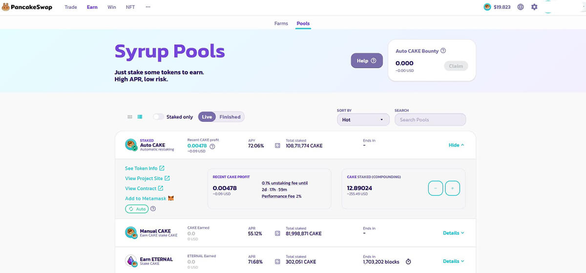Image resolution: width=586 pixels, height=273 pixels.
Task: Click the 12.89024 staked amount
Action: pyautogui.click(x=359, y=188)
